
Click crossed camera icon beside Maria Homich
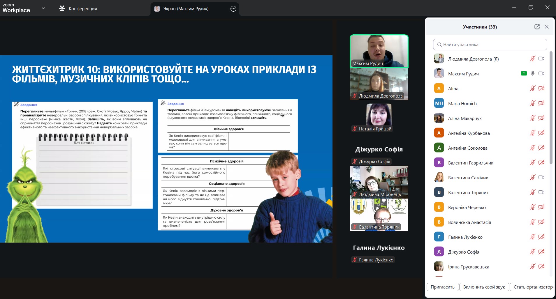point(541,103)
